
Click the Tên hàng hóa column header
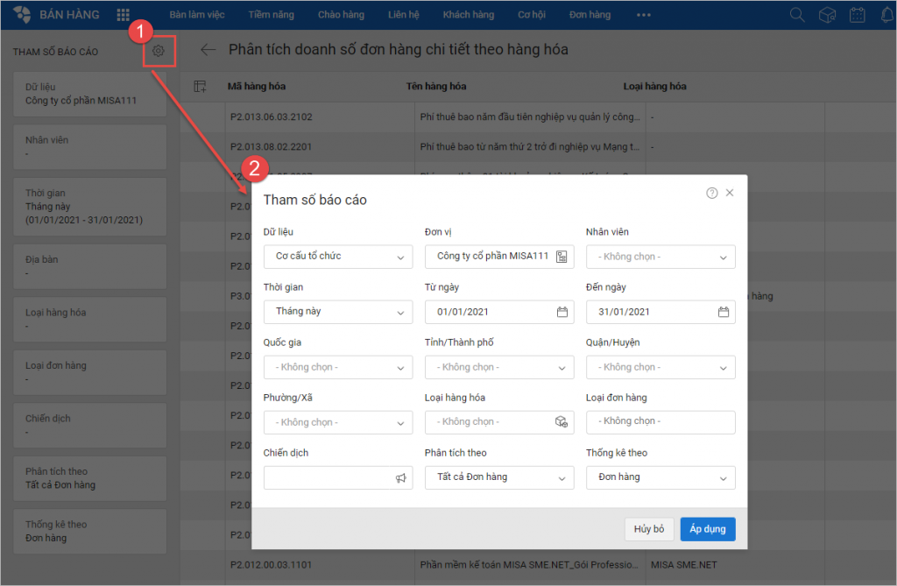click(436, 87)
